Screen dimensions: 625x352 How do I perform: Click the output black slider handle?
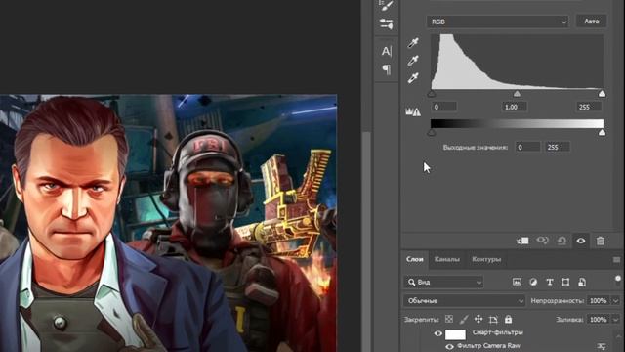[x=432, y=133]
